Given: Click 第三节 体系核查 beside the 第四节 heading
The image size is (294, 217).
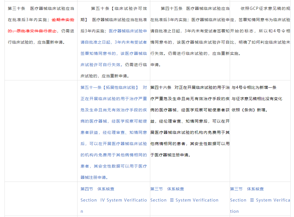Looking at the screenshot, I should coord(167,189).
